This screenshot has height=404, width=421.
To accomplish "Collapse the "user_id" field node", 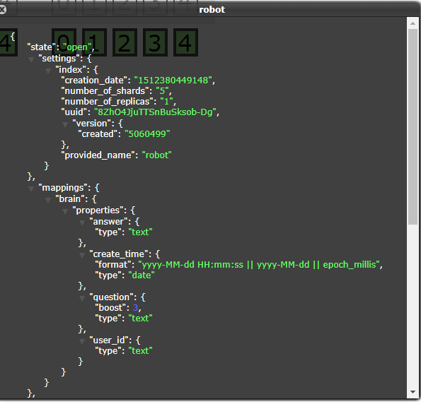I will coord(82,341).
